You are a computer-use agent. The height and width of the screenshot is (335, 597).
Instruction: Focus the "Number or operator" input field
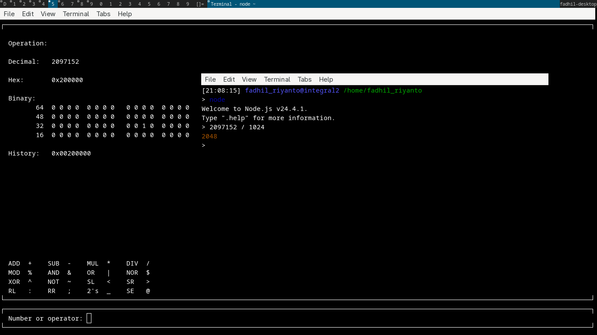click(89, 318)
